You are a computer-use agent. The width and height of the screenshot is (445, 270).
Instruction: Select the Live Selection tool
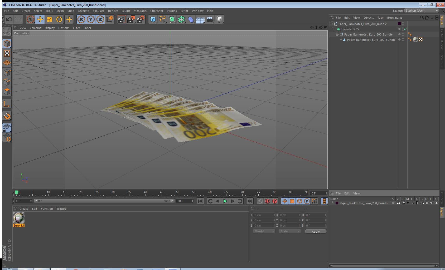(x=31, y=19)
